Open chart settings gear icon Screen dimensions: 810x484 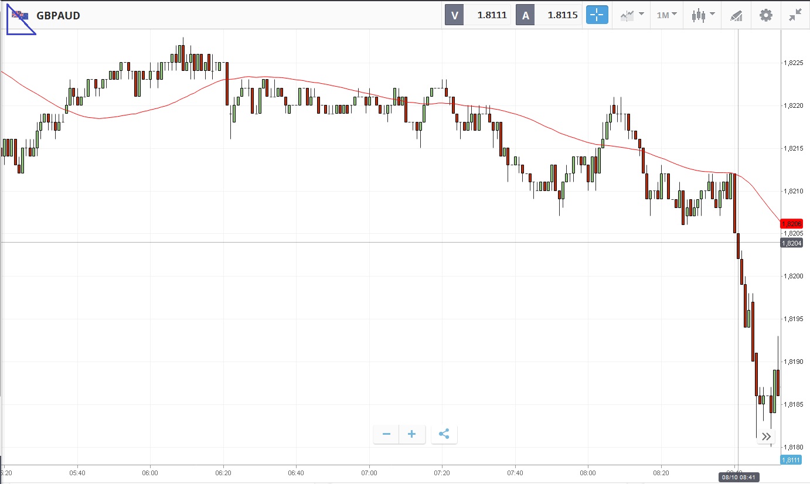click(x=766, y=15)
